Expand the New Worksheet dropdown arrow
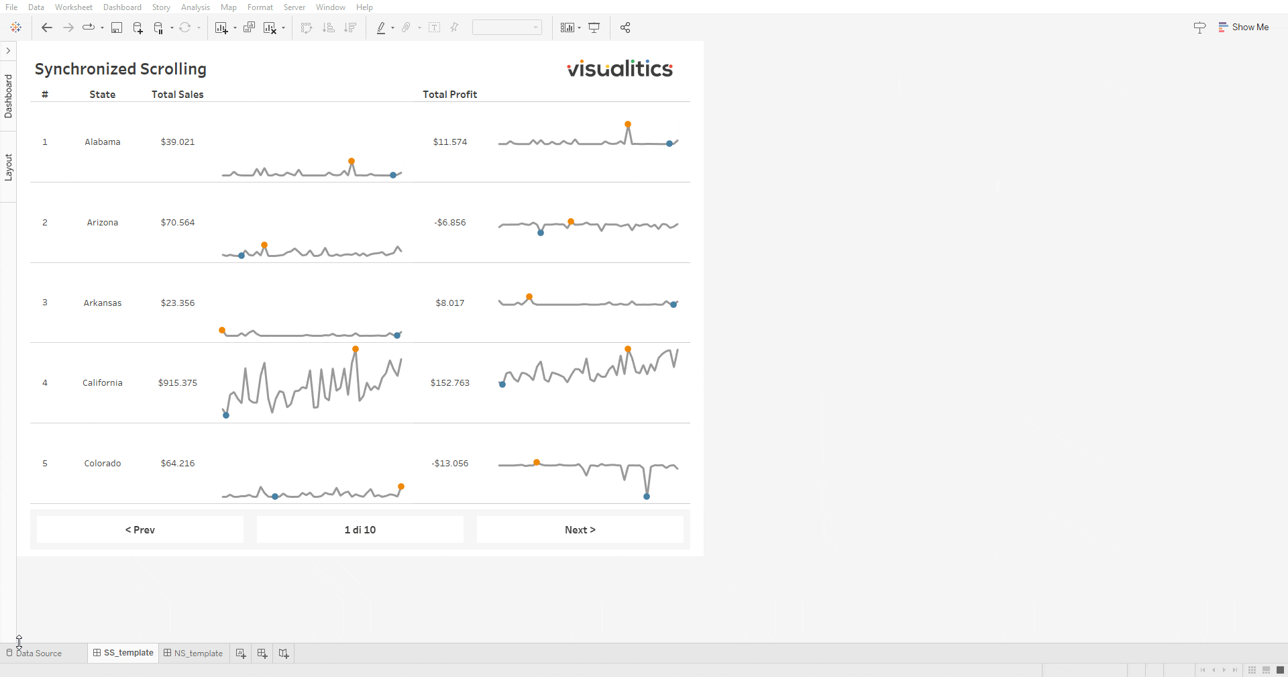 (235, 28)
